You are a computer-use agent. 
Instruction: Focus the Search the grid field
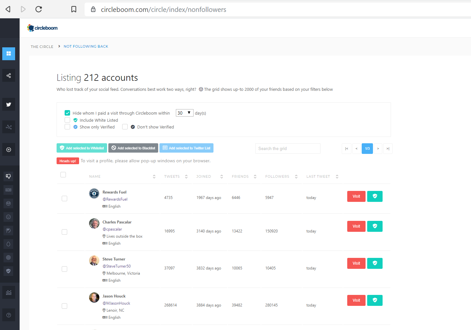coord(288,148)
